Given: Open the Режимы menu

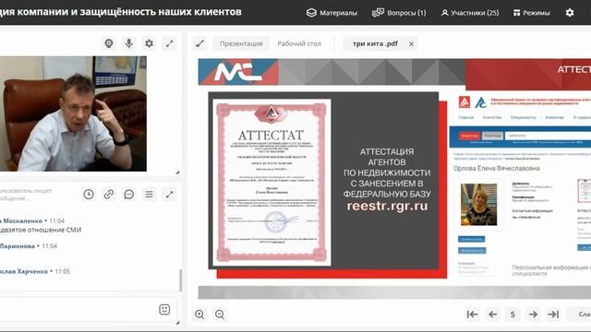Looking at the screenshot, I should click(532, 13).
